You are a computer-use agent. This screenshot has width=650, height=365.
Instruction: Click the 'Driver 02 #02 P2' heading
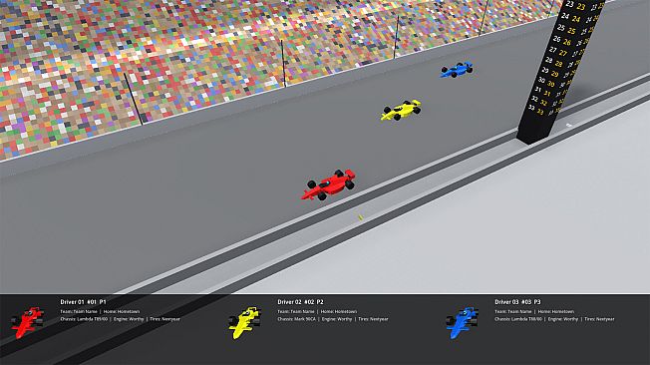coord(300,302)
